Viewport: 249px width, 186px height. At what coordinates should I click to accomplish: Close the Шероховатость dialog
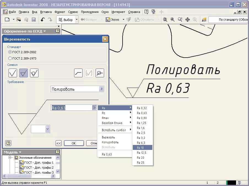105,39
